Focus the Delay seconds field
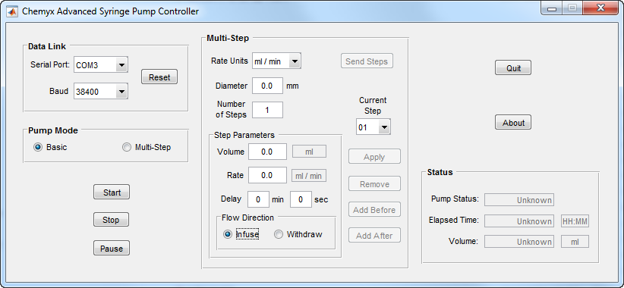The image size is (624, 288). click(301, 199)
